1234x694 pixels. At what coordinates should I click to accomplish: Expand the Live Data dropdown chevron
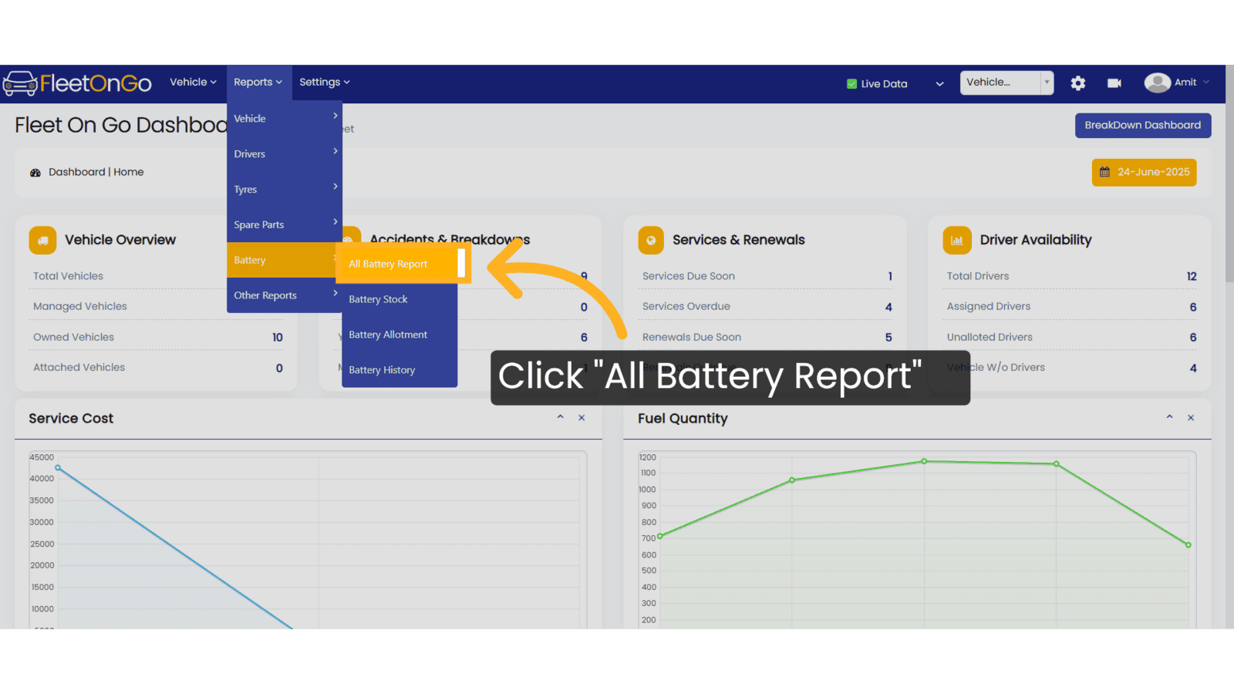939,84
